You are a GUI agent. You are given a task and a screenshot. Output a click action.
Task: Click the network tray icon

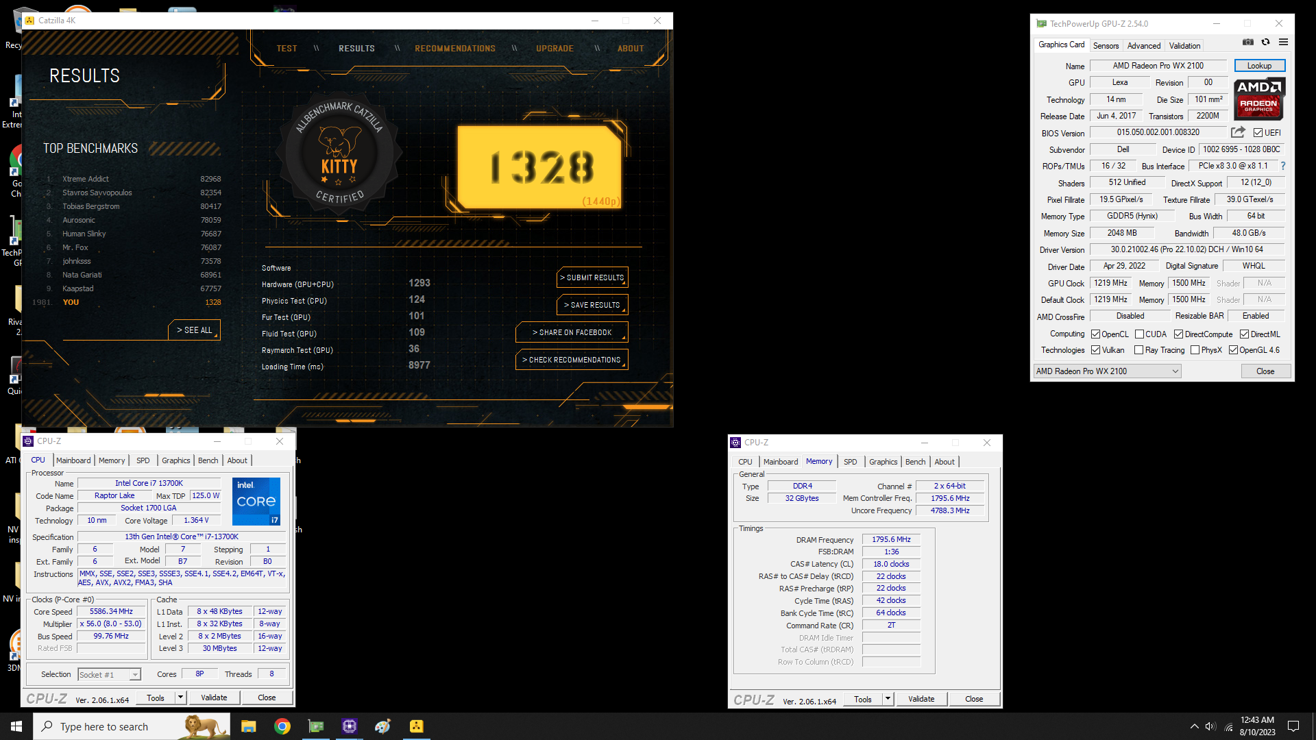pyautogui.click(x=1228, y=726)
